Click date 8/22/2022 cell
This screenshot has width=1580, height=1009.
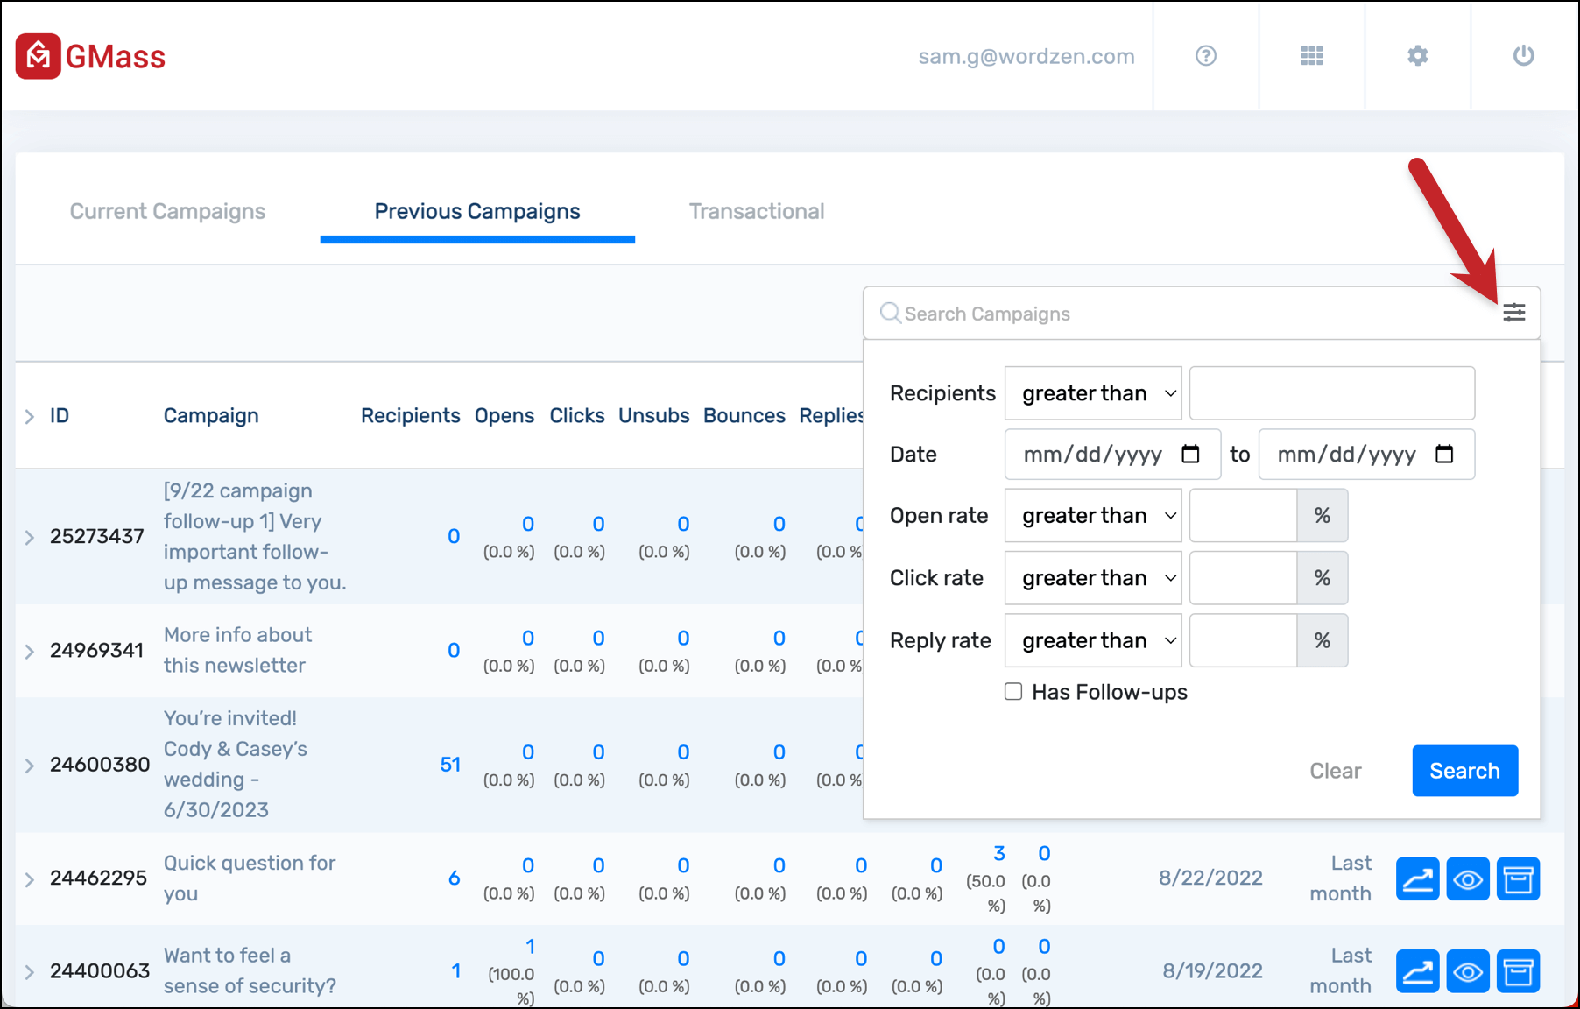click(1210, 878)
